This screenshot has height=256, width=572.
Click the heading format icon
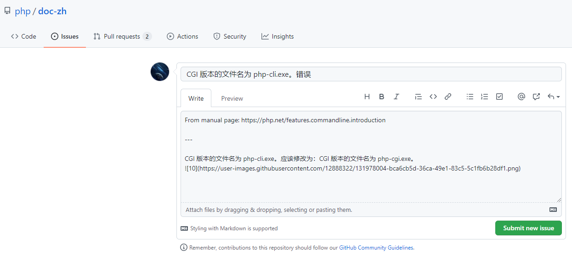(x=367, y=97)
